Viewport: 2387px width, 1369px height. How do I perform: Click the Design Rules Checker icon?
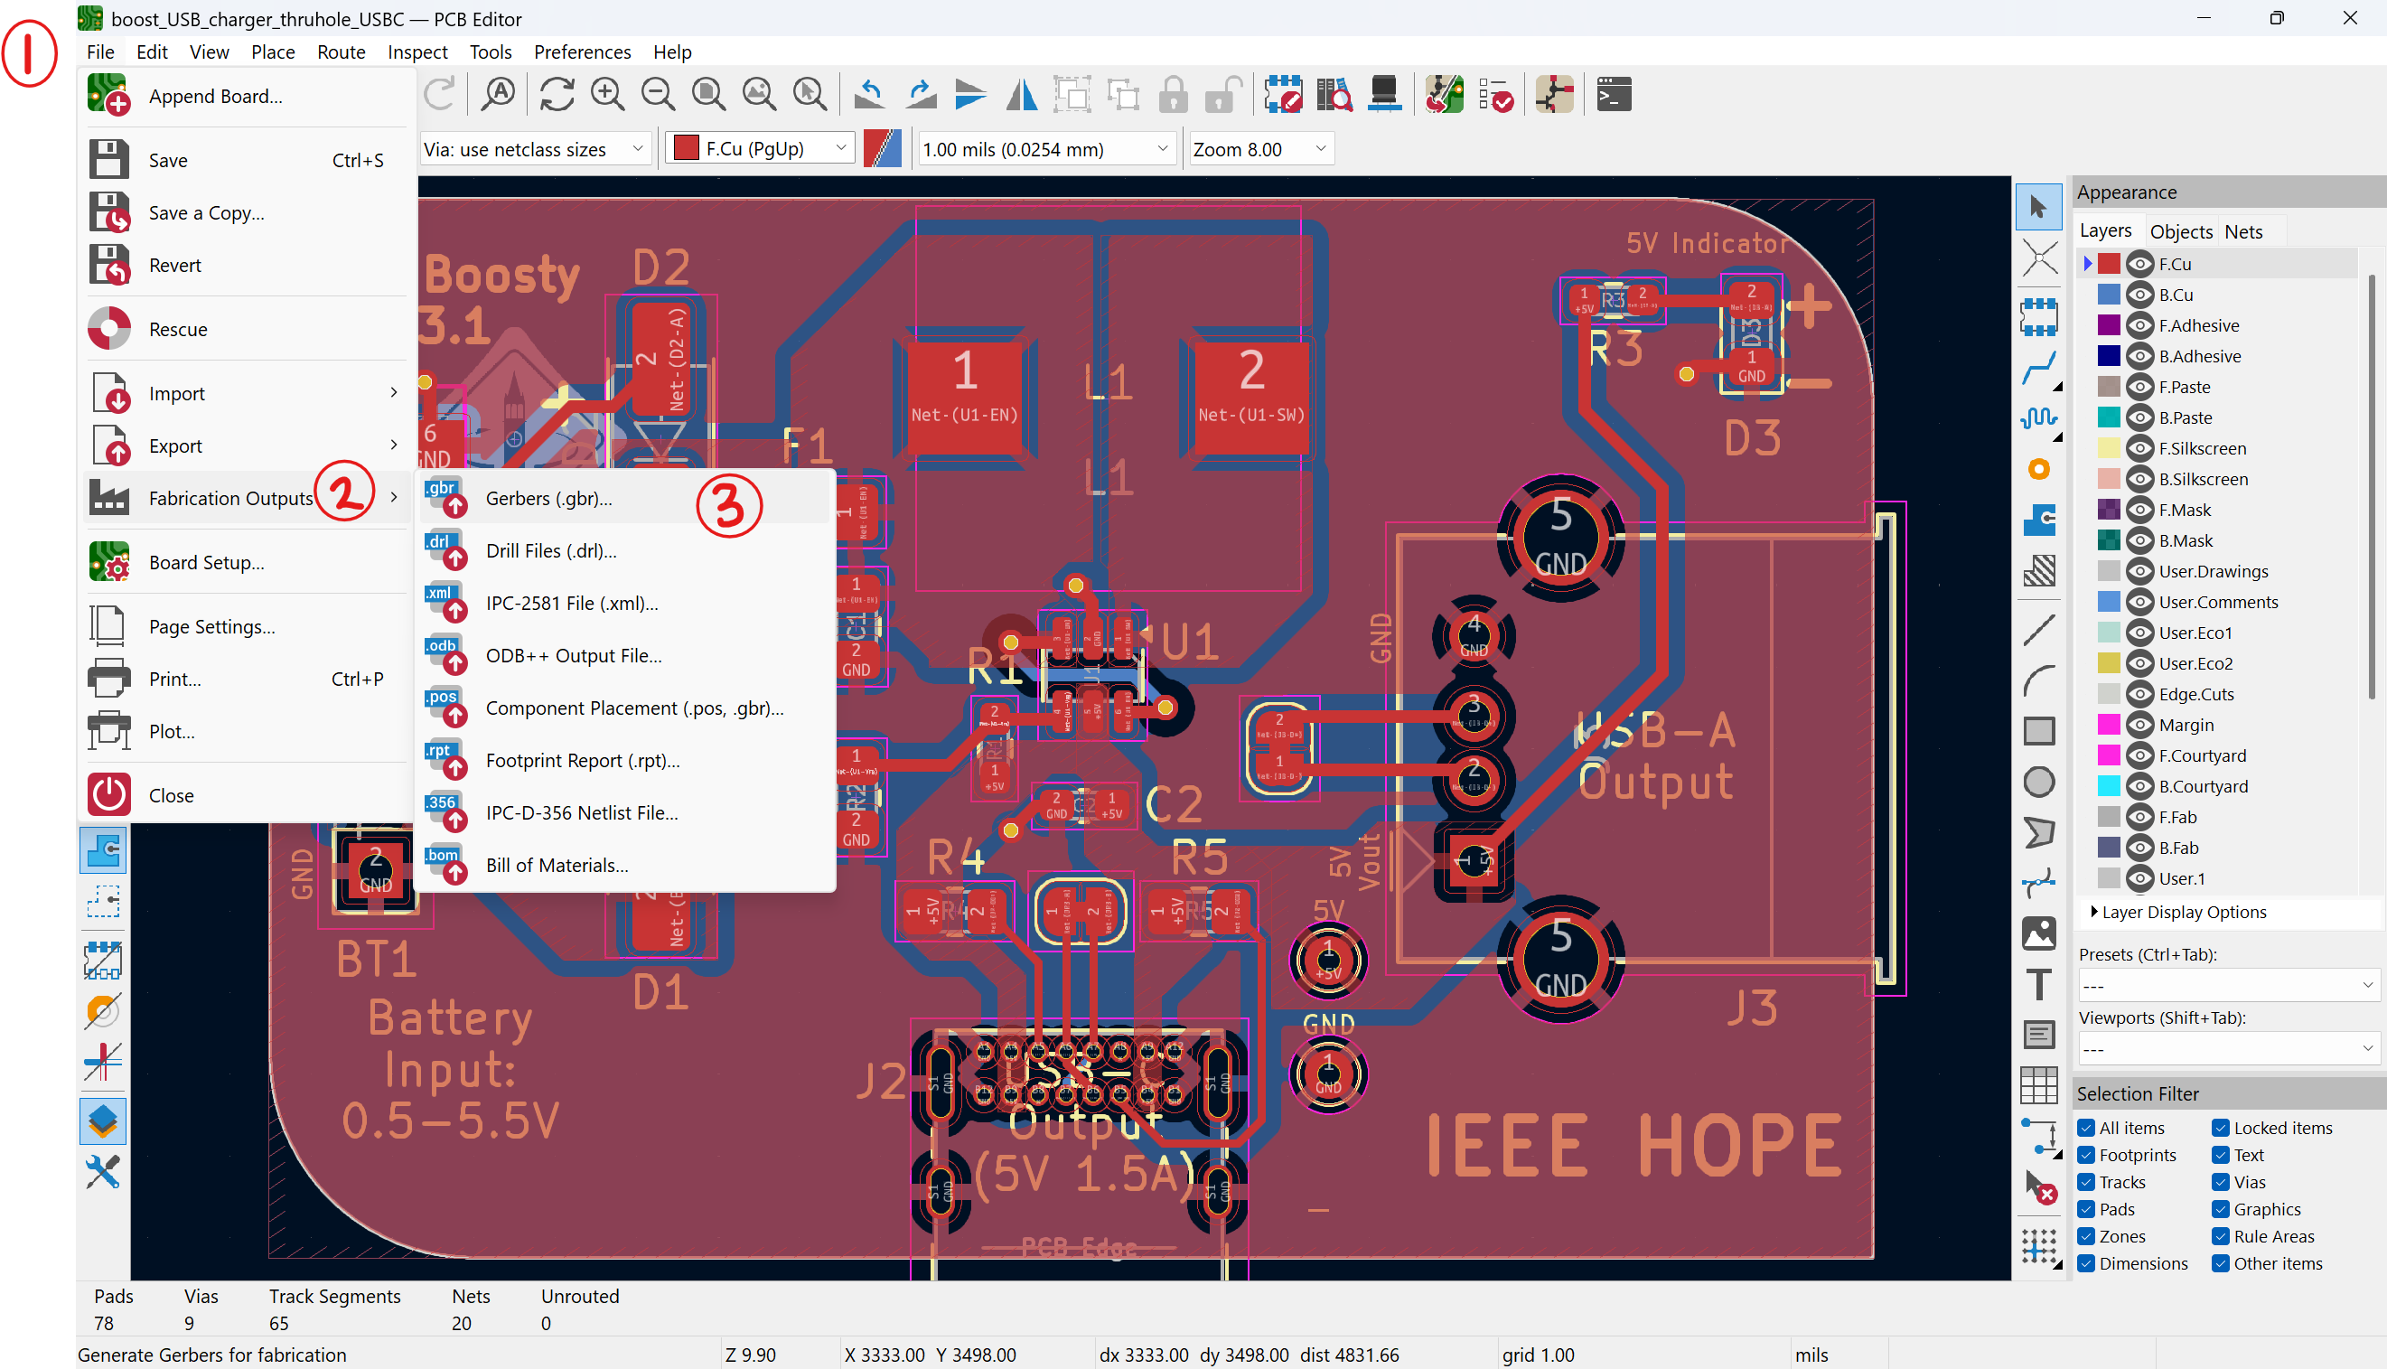[1495, 95]
